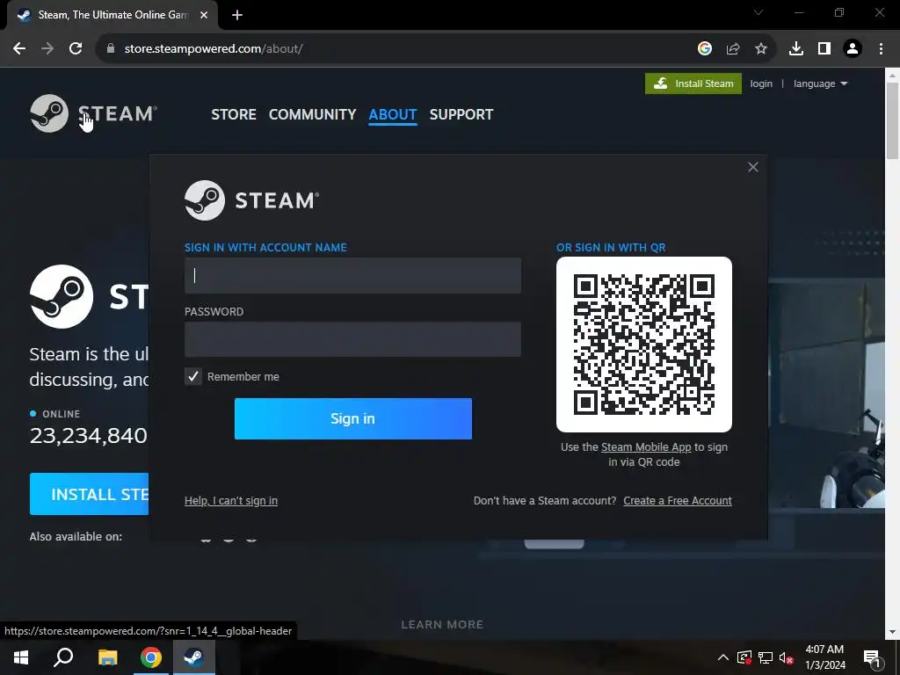
Task: Open the language dropdown
Action: tap(820, 83)
